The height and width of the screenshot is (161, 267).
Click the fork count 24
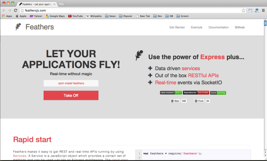[208, 101]
